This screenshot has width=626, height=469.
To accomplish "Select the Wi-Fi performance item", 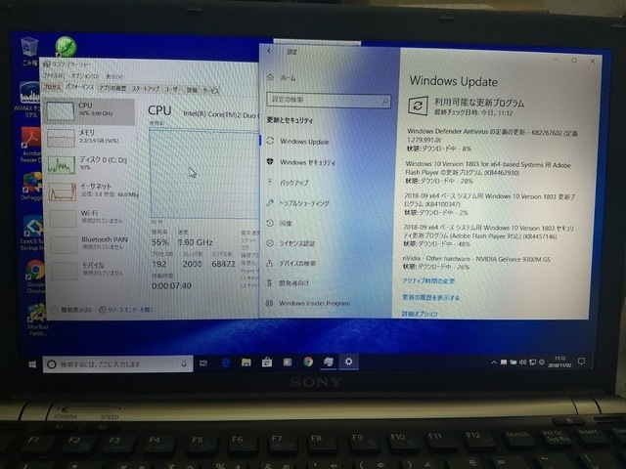I will click(x=93, y=217).
